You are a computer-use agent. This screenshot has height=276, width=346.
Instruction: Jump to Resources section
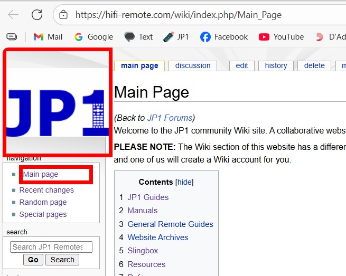click(146, 264)
